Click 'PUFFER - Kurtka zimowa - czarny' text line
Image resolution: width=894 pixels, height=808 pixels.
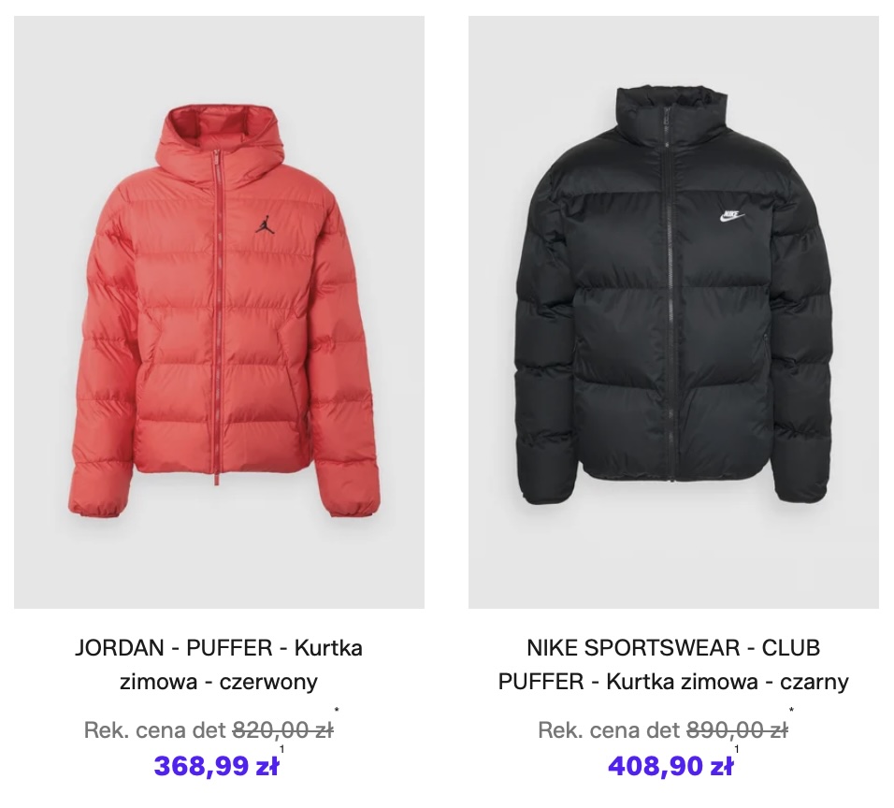[673, 682]
